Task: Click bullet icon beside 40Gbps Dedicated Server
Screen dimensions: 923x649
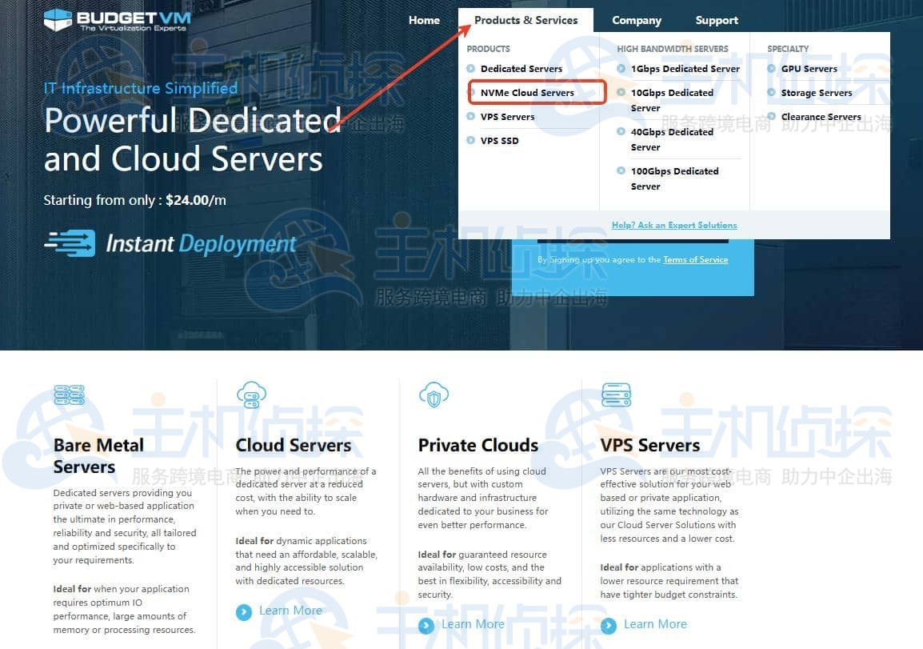Action: pos(621,131)
